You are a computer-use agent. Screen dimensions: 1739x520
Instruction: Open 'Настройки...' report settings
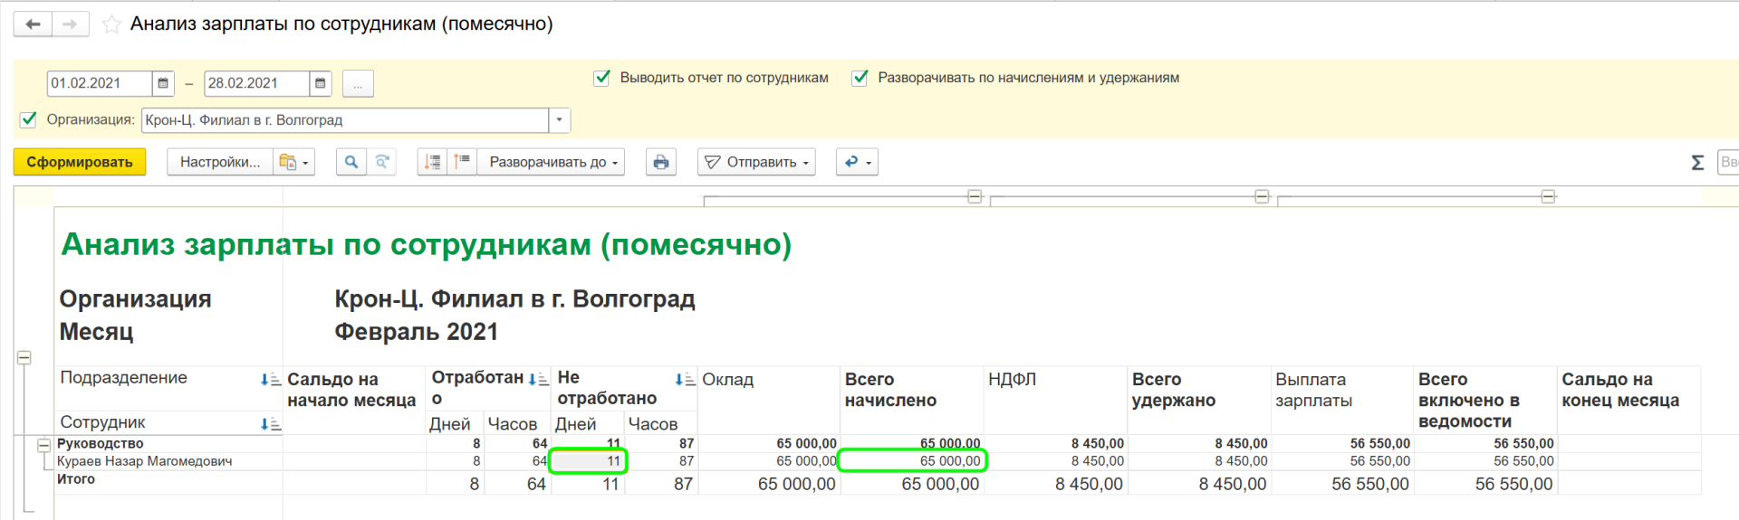[220, 162]
